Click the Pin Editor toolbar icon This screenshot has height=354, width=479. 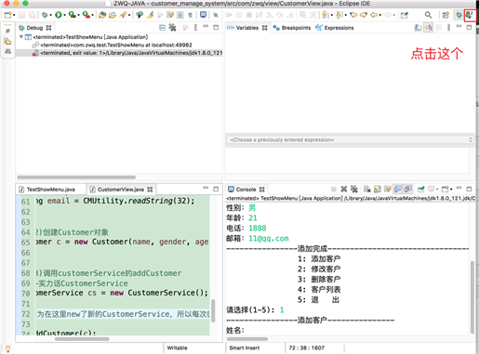click(405, 15)
